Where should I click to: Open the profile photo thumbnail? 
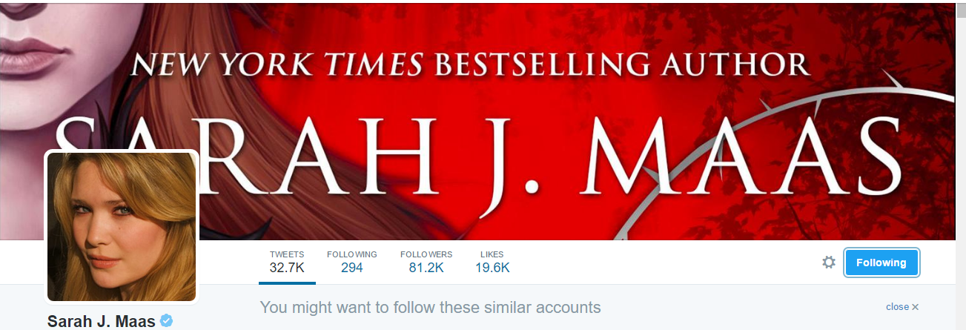(x=122, y=227)
